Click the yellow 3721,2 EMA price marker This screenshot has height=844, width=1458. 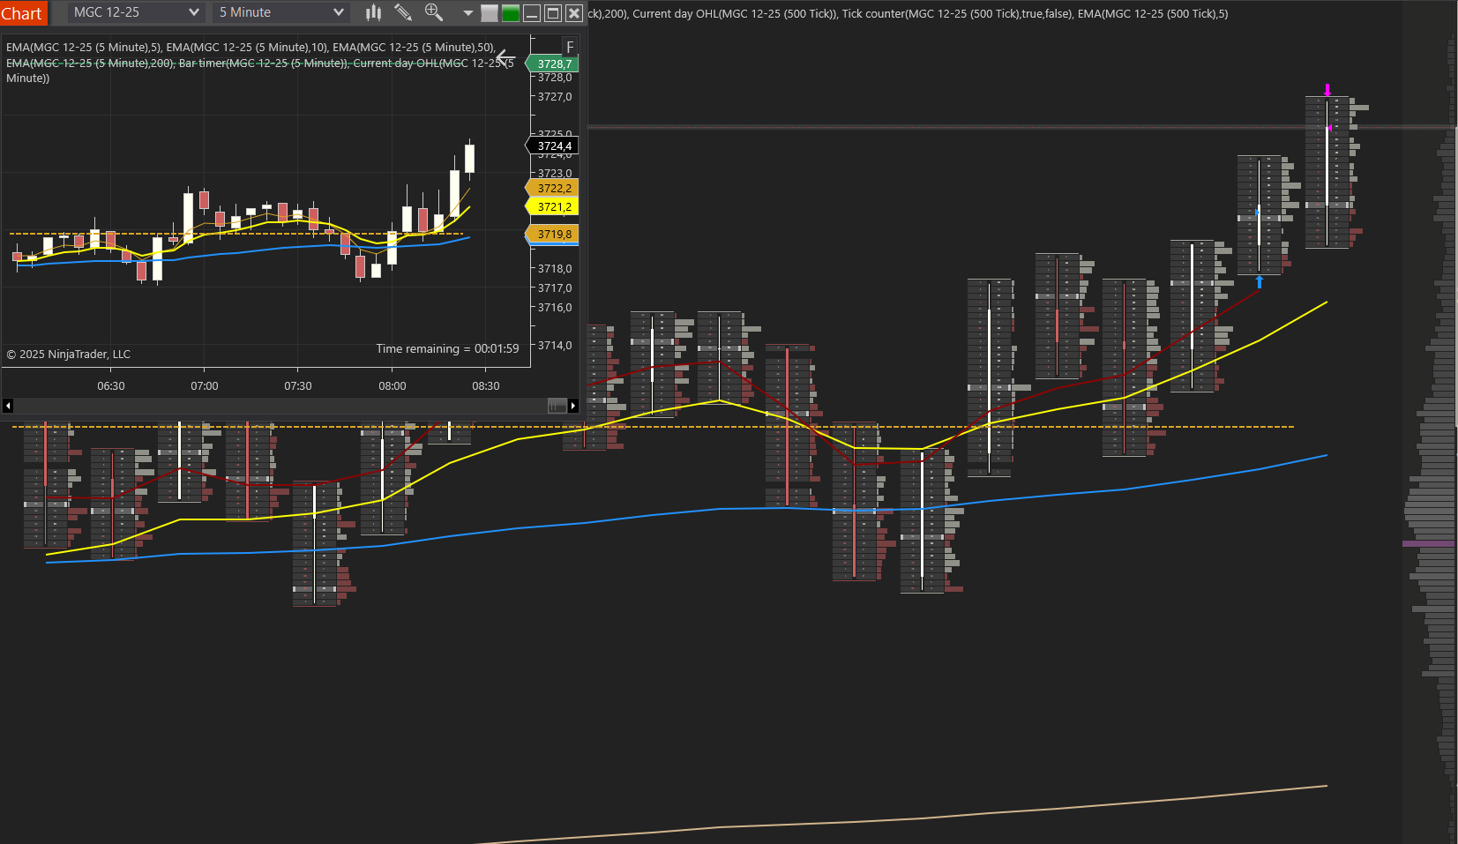[x=553, y=206]
